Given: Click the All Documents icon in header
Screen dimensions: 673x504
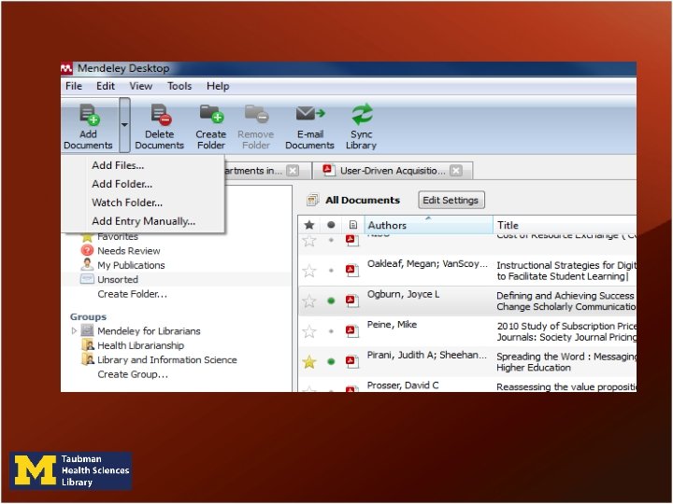Looking at the screenshot, I should coord(312,200).
